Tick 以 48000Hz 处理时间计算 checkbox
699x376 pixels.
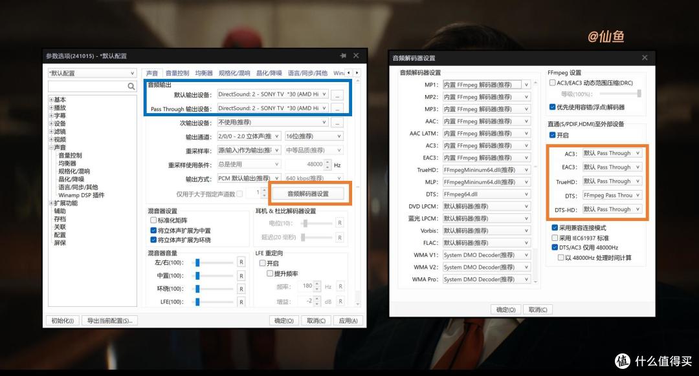tap(560, 258)
